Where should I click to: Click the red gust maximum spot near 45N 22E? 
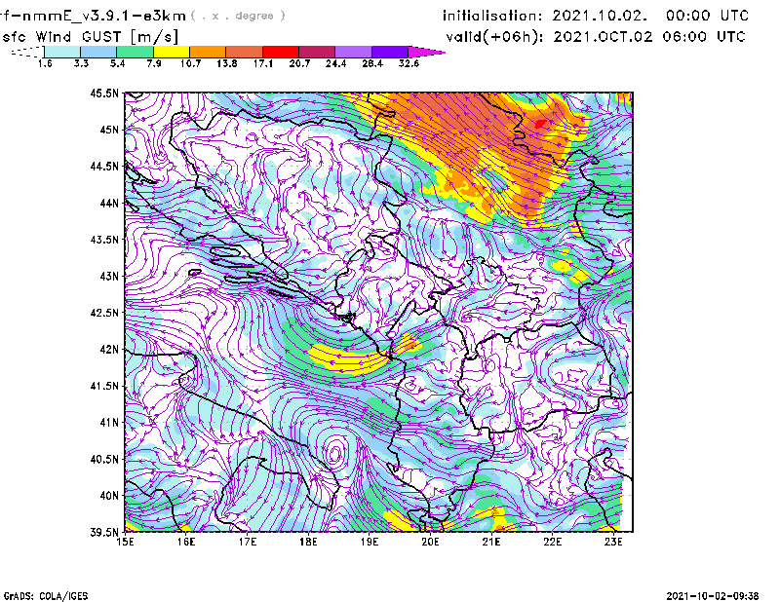tap(541, 123)
